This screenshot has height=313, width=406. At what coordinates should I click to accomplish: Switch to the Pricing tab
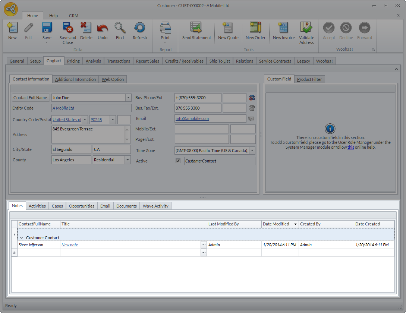73,61
